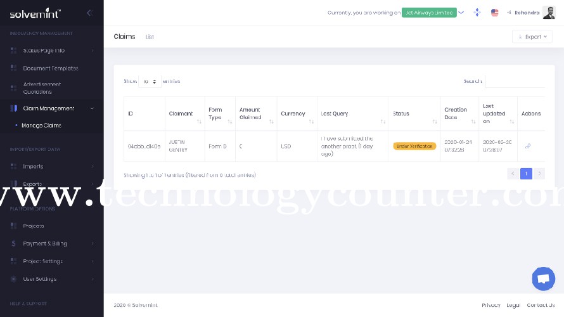Open the project switcher dropdown arrow
The height and width of the screenshot is (317, 564).
(461, 13)
